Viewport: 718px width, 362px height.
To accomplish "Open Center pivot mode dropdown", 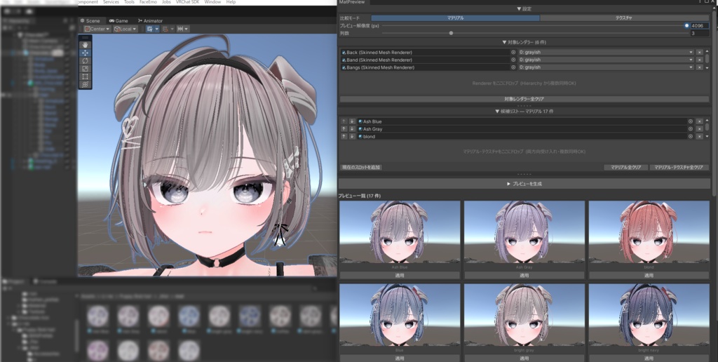I will [x=97, y=29].
